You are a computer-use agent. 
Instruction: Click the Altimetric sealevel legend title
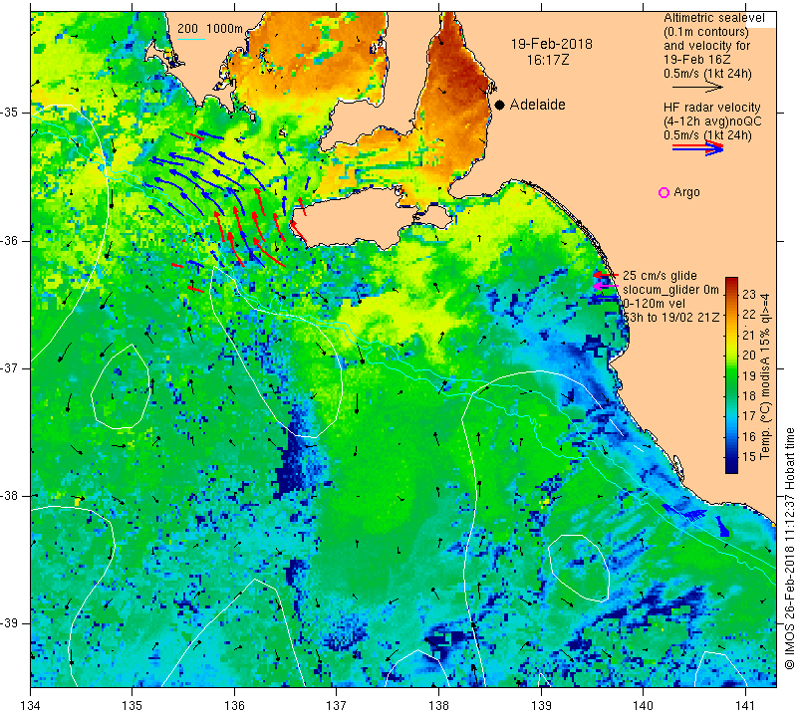point(713,18)
